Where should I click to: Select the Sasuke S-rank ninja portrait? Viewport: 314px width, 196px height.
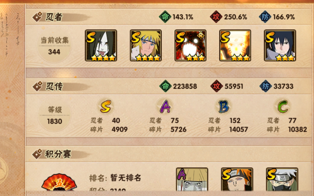click(280, 46)
